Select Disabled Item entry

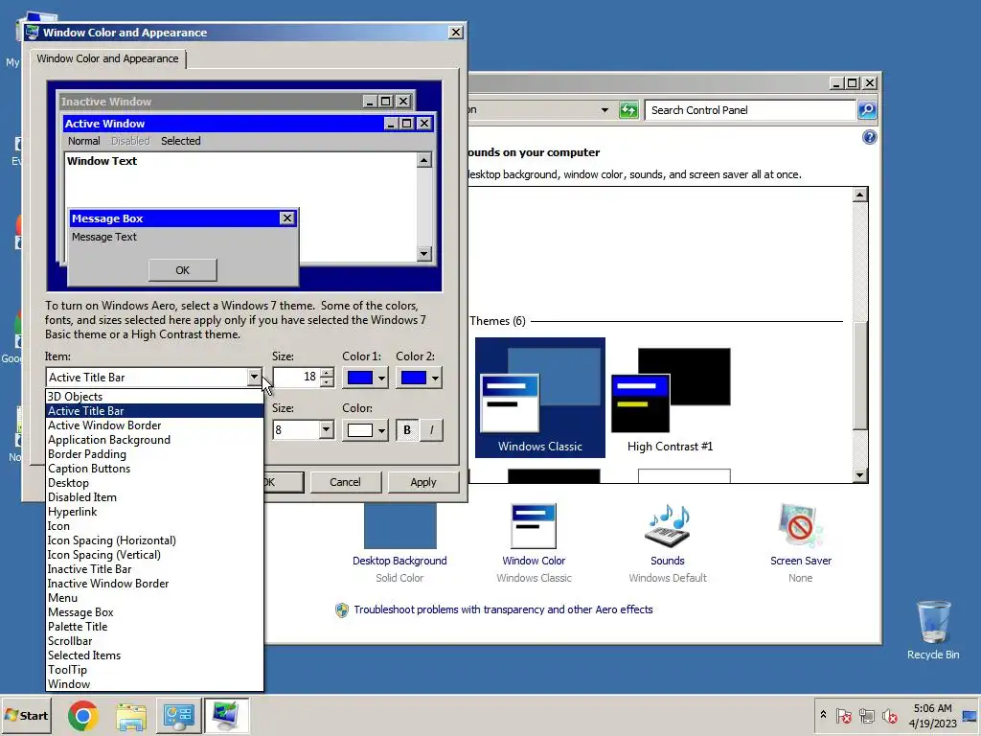154,497
